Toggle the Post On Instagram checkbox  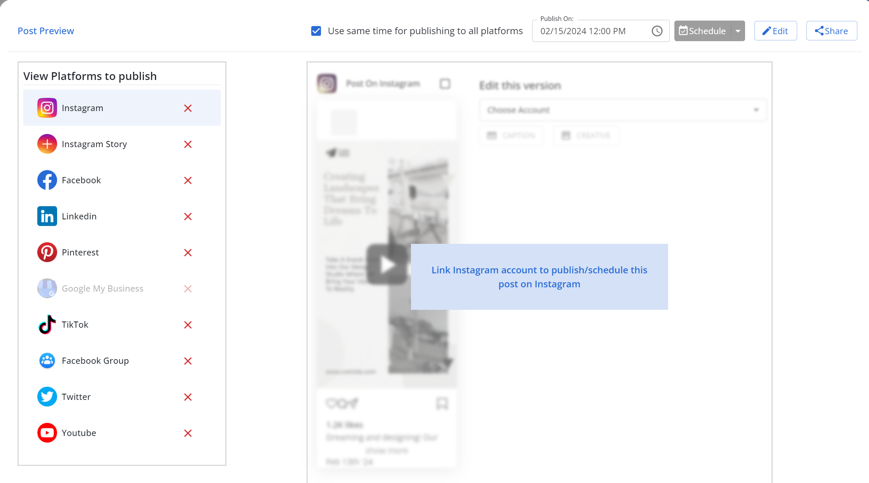coord(445,84)
